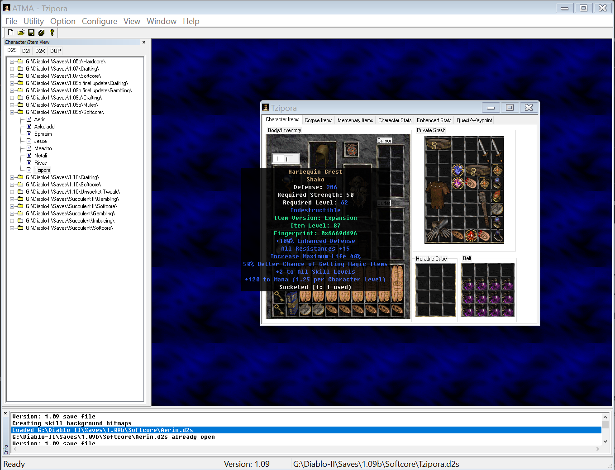Viewport: 615px width, 470px height.
Task: Expand the 1.09b final update Crafting folder
Action: [12, 83]
